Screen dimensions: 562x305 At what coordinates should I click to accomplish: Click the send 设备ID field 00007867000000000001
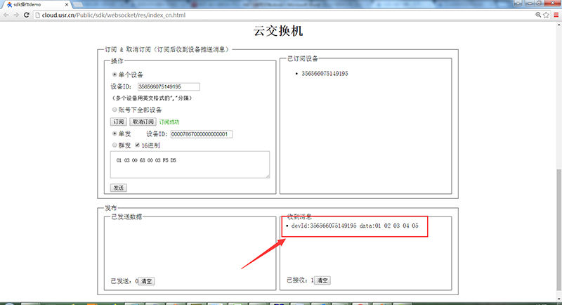tap(202, 134)
